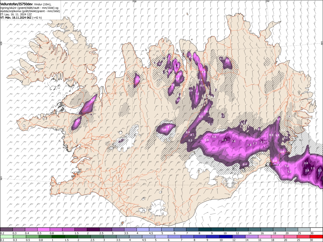Pick the darkest purple 2–2.5 upper legend swatch

(93, 229)
